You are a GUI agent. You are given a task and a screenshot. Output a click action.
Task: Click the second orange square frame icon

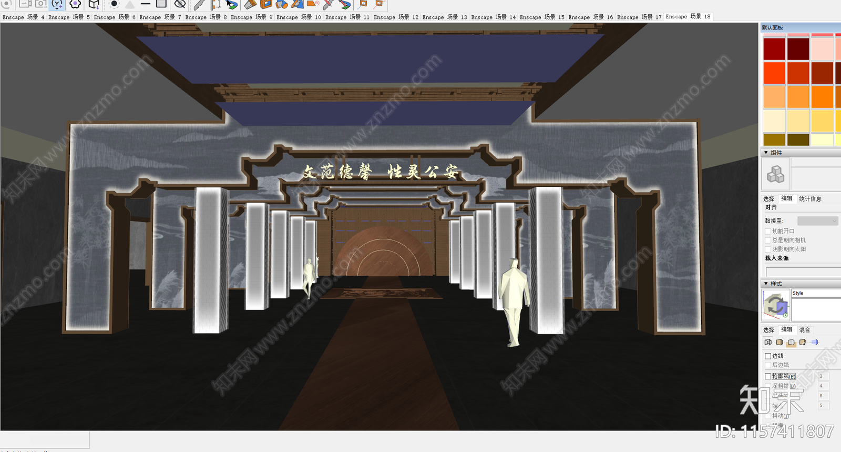tap(379, 4)
